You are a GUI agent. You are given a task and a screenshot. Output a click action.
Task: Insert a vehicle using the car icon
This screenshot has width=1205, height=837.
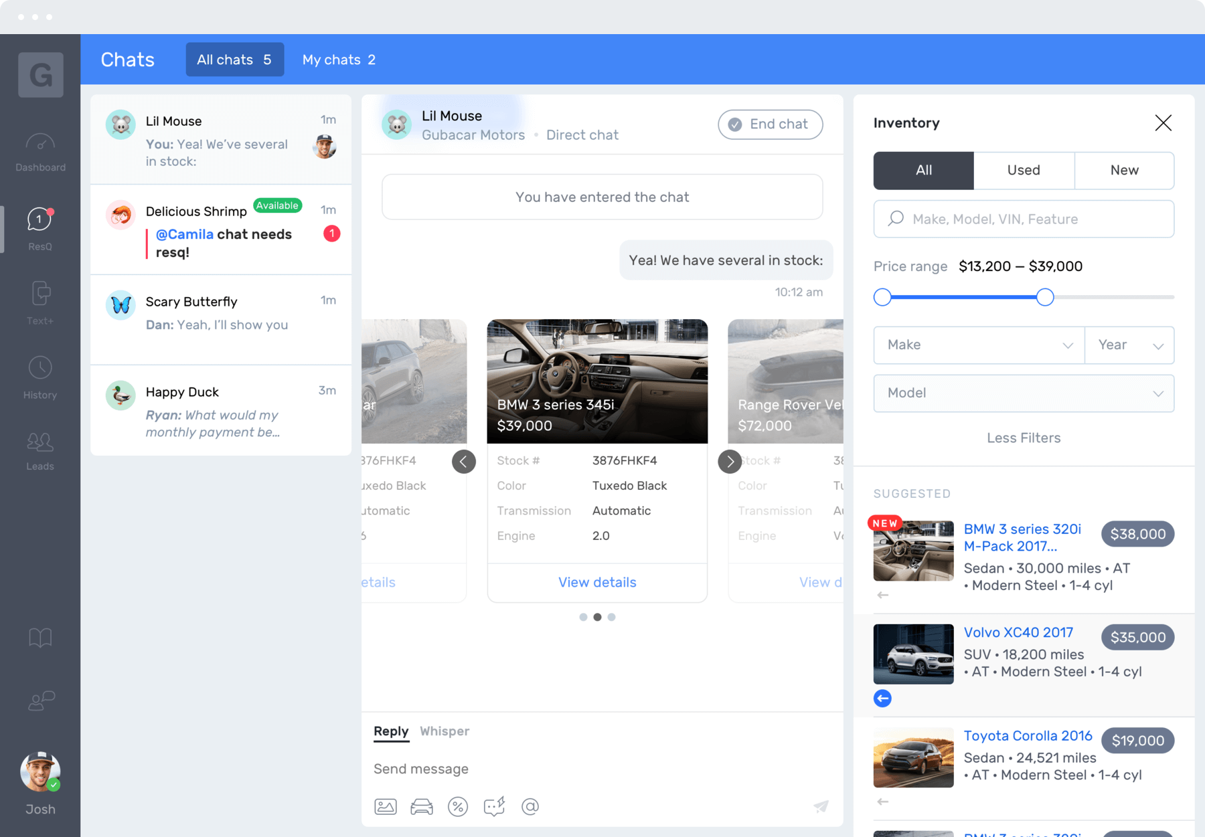point(422,806)
